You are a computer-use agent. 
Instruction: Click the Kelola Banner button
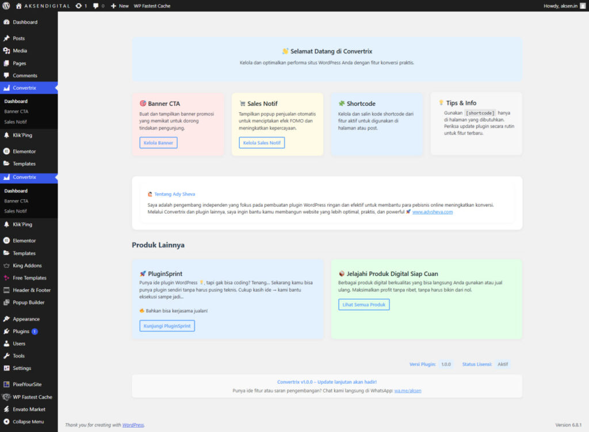coord(158,143)
